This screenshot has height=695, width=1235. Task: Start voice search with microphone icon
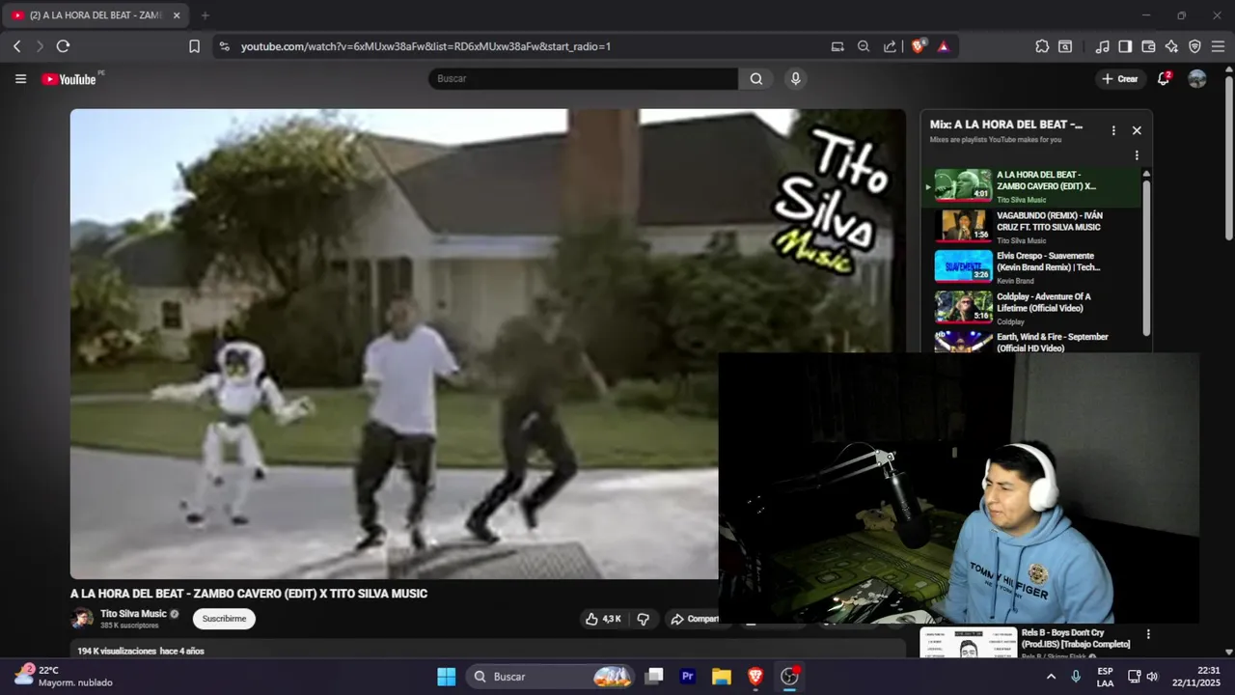795,79
